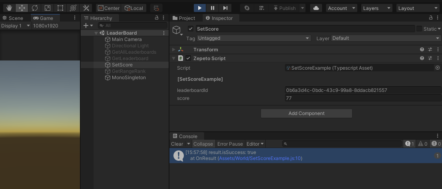Viewport: 442px width, 189px height.
Task: Open the Publish dropdown arrow
Action: tap(303, 8)
